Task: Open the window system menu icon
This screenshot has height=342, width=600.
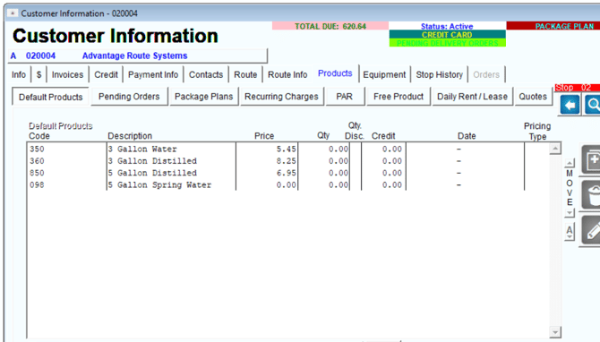Action: (x=13, y=13)
